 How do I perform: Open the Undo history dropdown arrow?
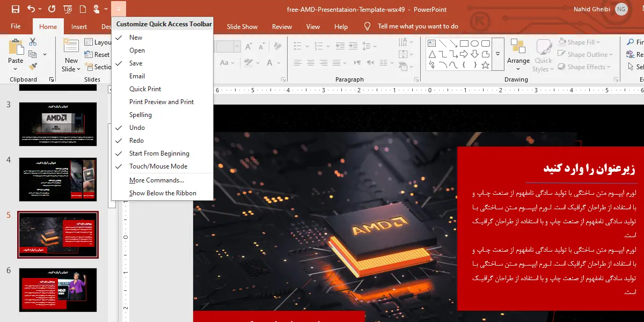(40, 10)
